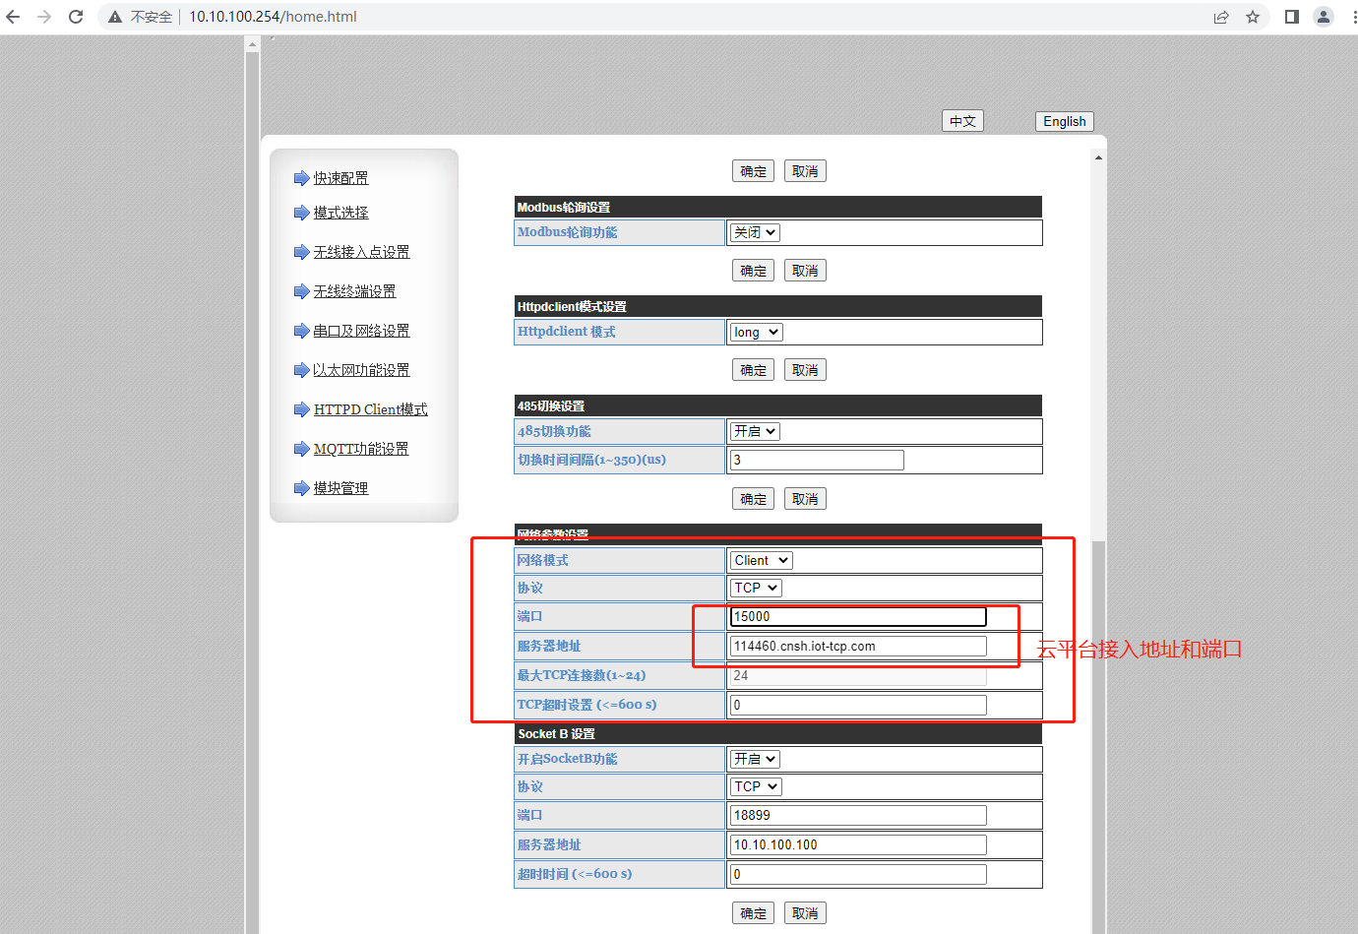Switch language with the English button
Viewport: 1358px width, 934px height.
tap(1064, 121)
